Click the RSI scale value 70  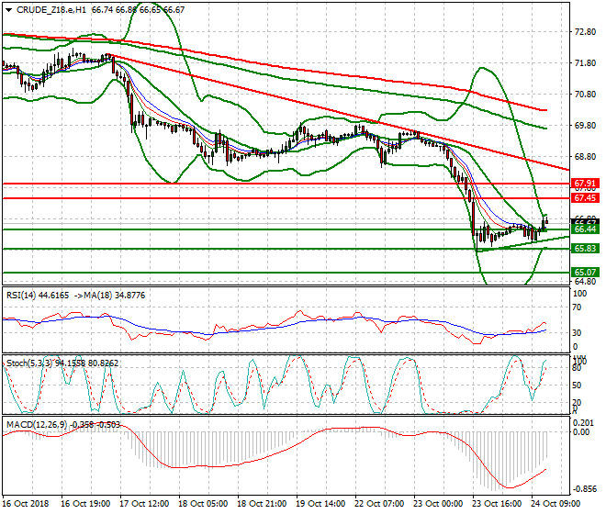pos(577,307)
